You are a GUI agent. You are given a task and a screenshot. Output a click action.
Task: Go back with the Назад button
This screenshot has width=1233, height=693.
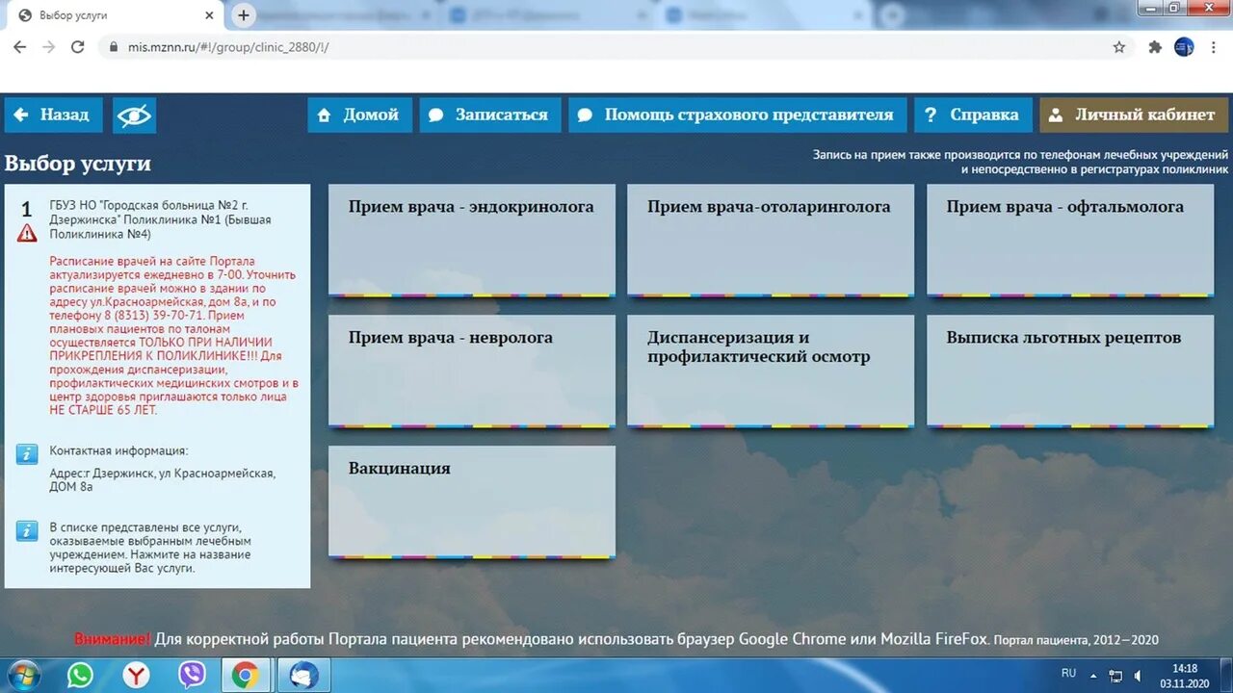53,115
